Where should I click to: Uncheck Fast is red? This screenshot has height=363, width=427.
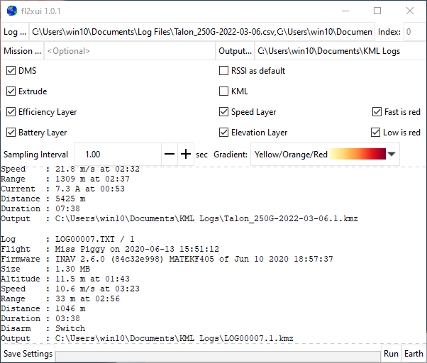377,112
